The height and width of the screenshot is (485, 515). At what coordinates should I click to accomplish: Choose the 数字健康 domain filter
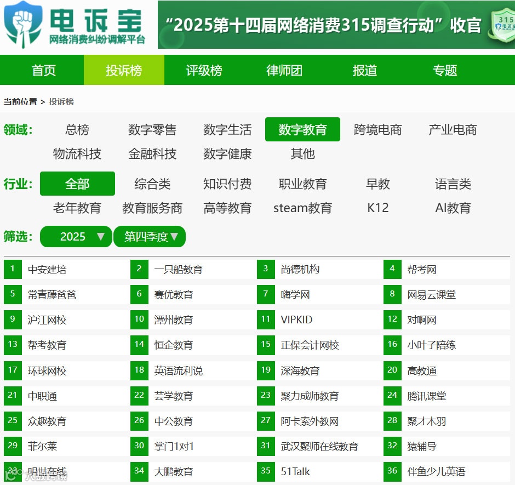tap(227, 153)
